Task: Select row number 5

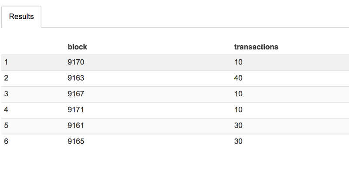Action: 6,126
